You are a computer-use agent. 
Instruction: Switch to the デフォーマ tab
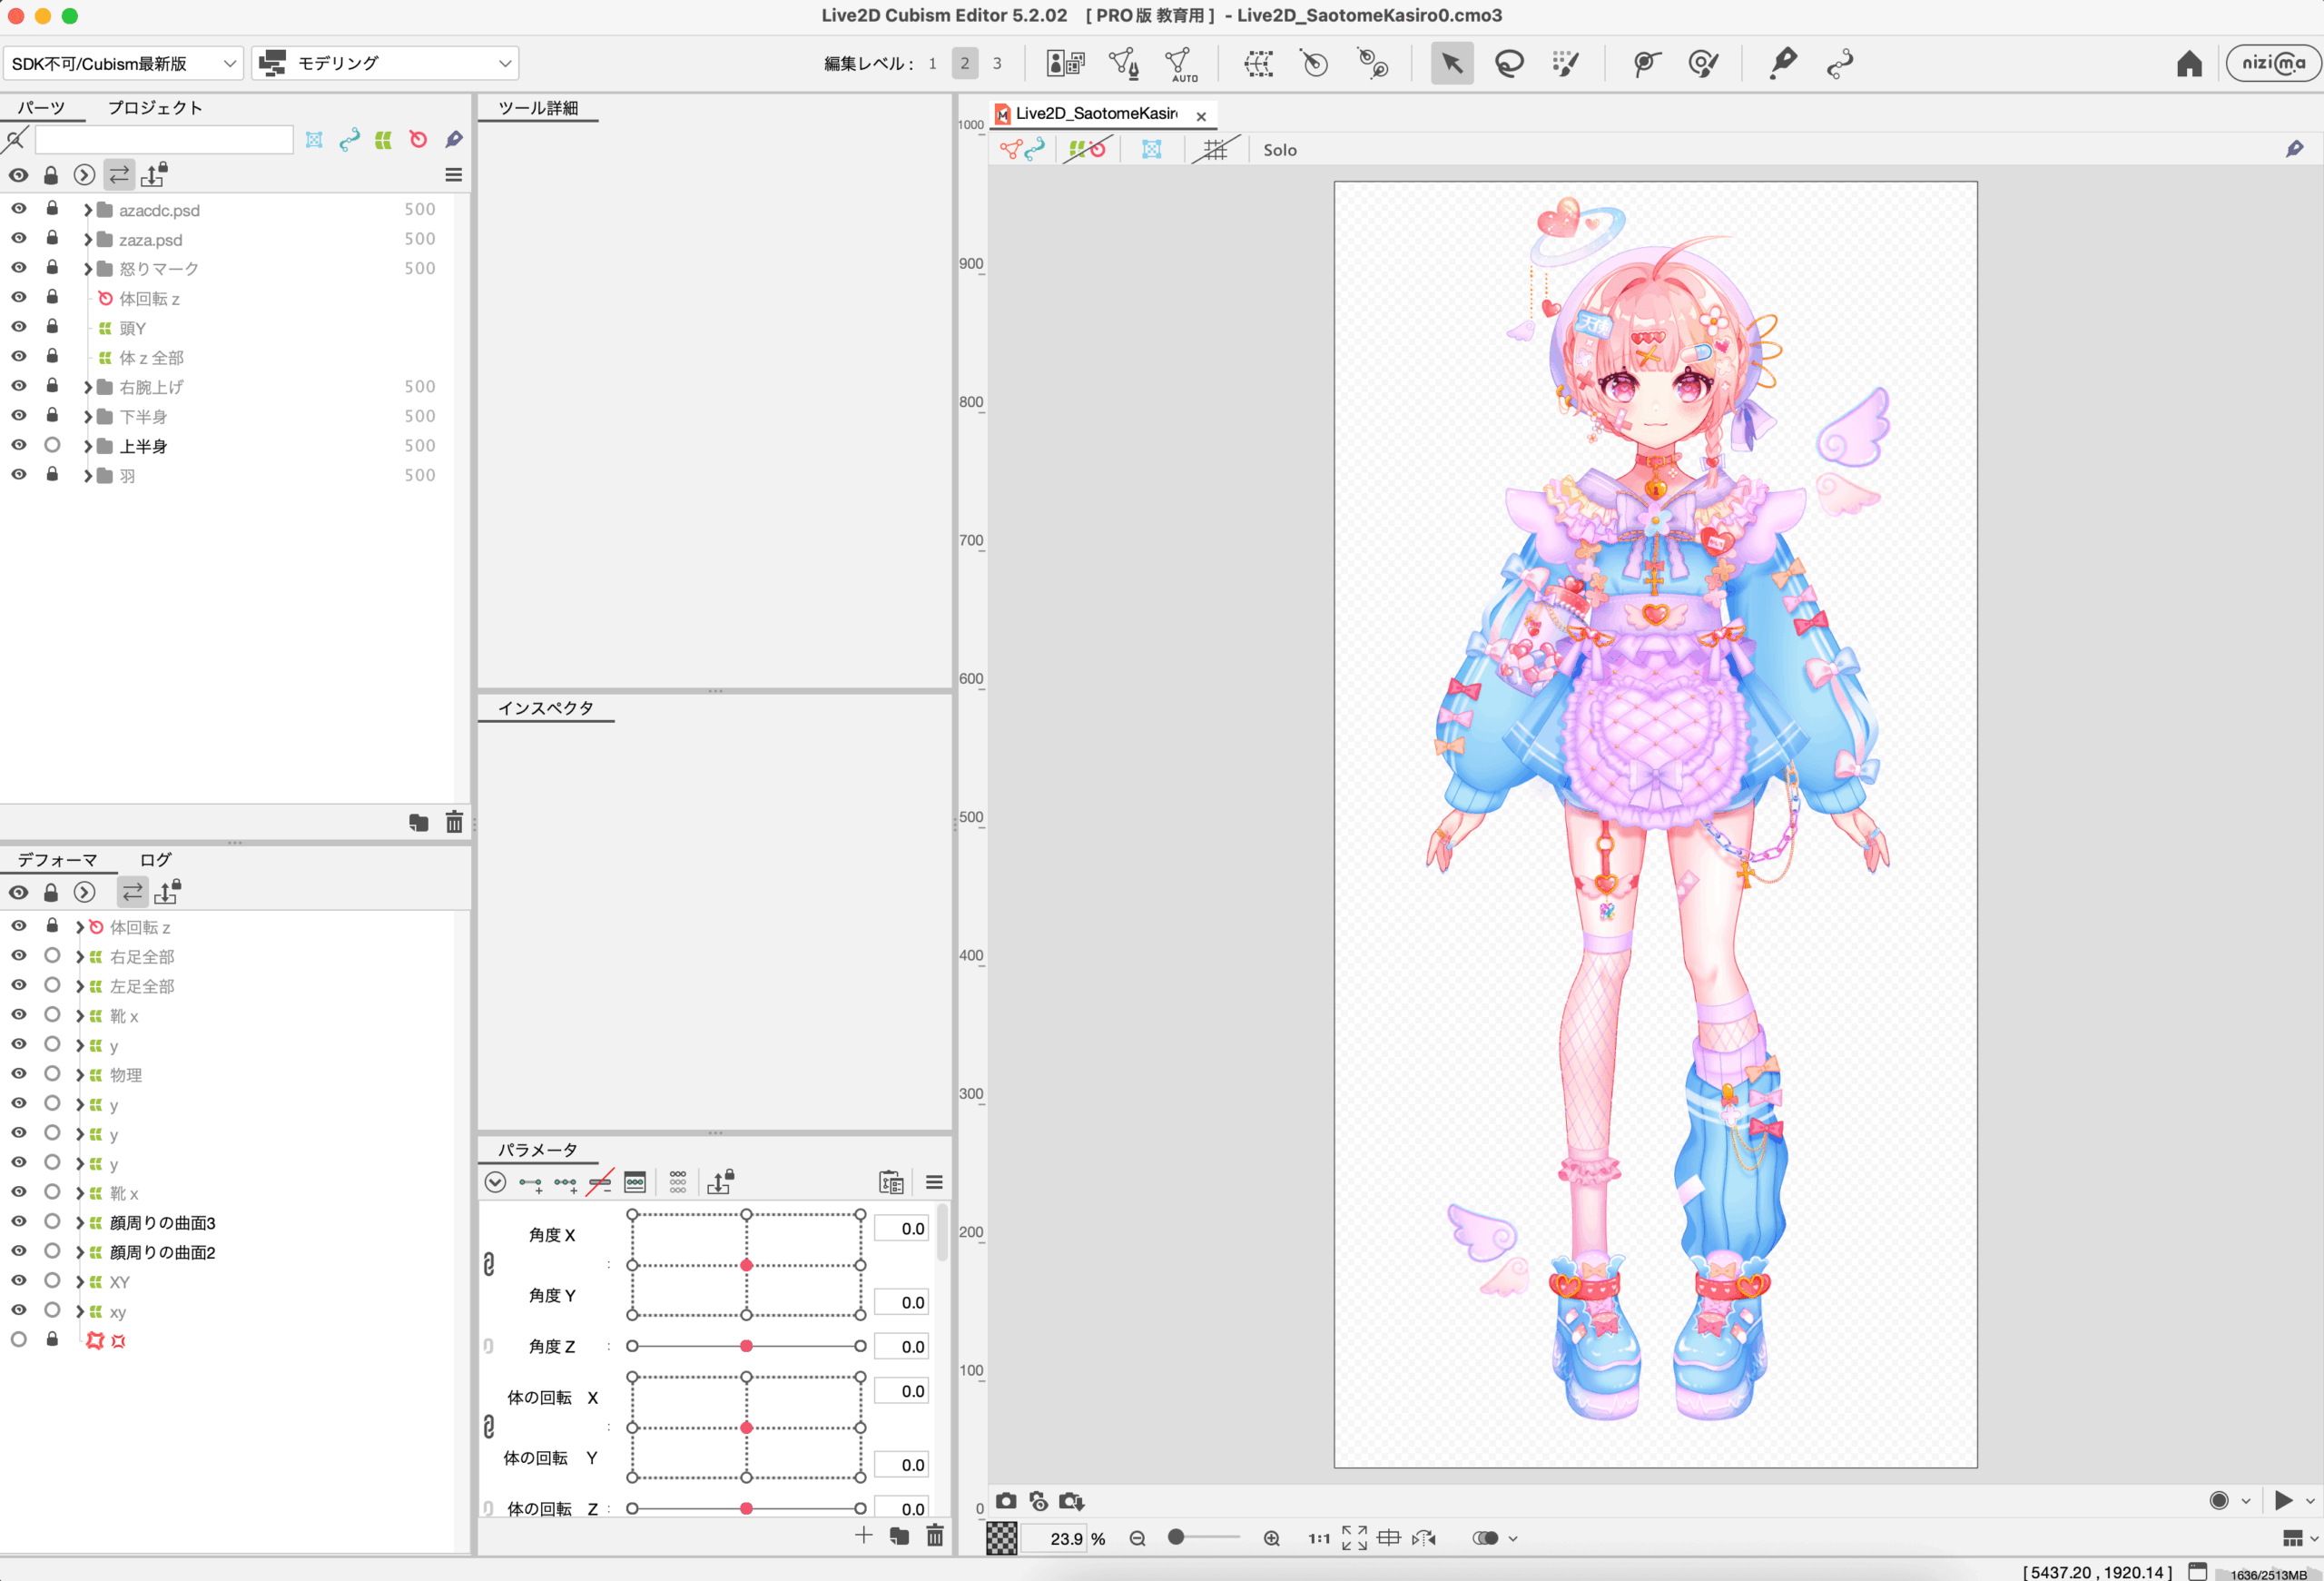(x=57, y=860)
